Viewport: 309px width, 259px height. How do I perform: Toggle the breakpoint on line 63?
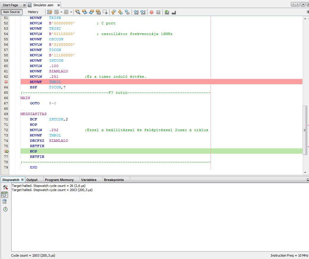click(x=6, y=82)
